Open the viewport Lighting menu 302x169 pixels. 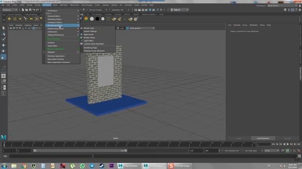28,25
